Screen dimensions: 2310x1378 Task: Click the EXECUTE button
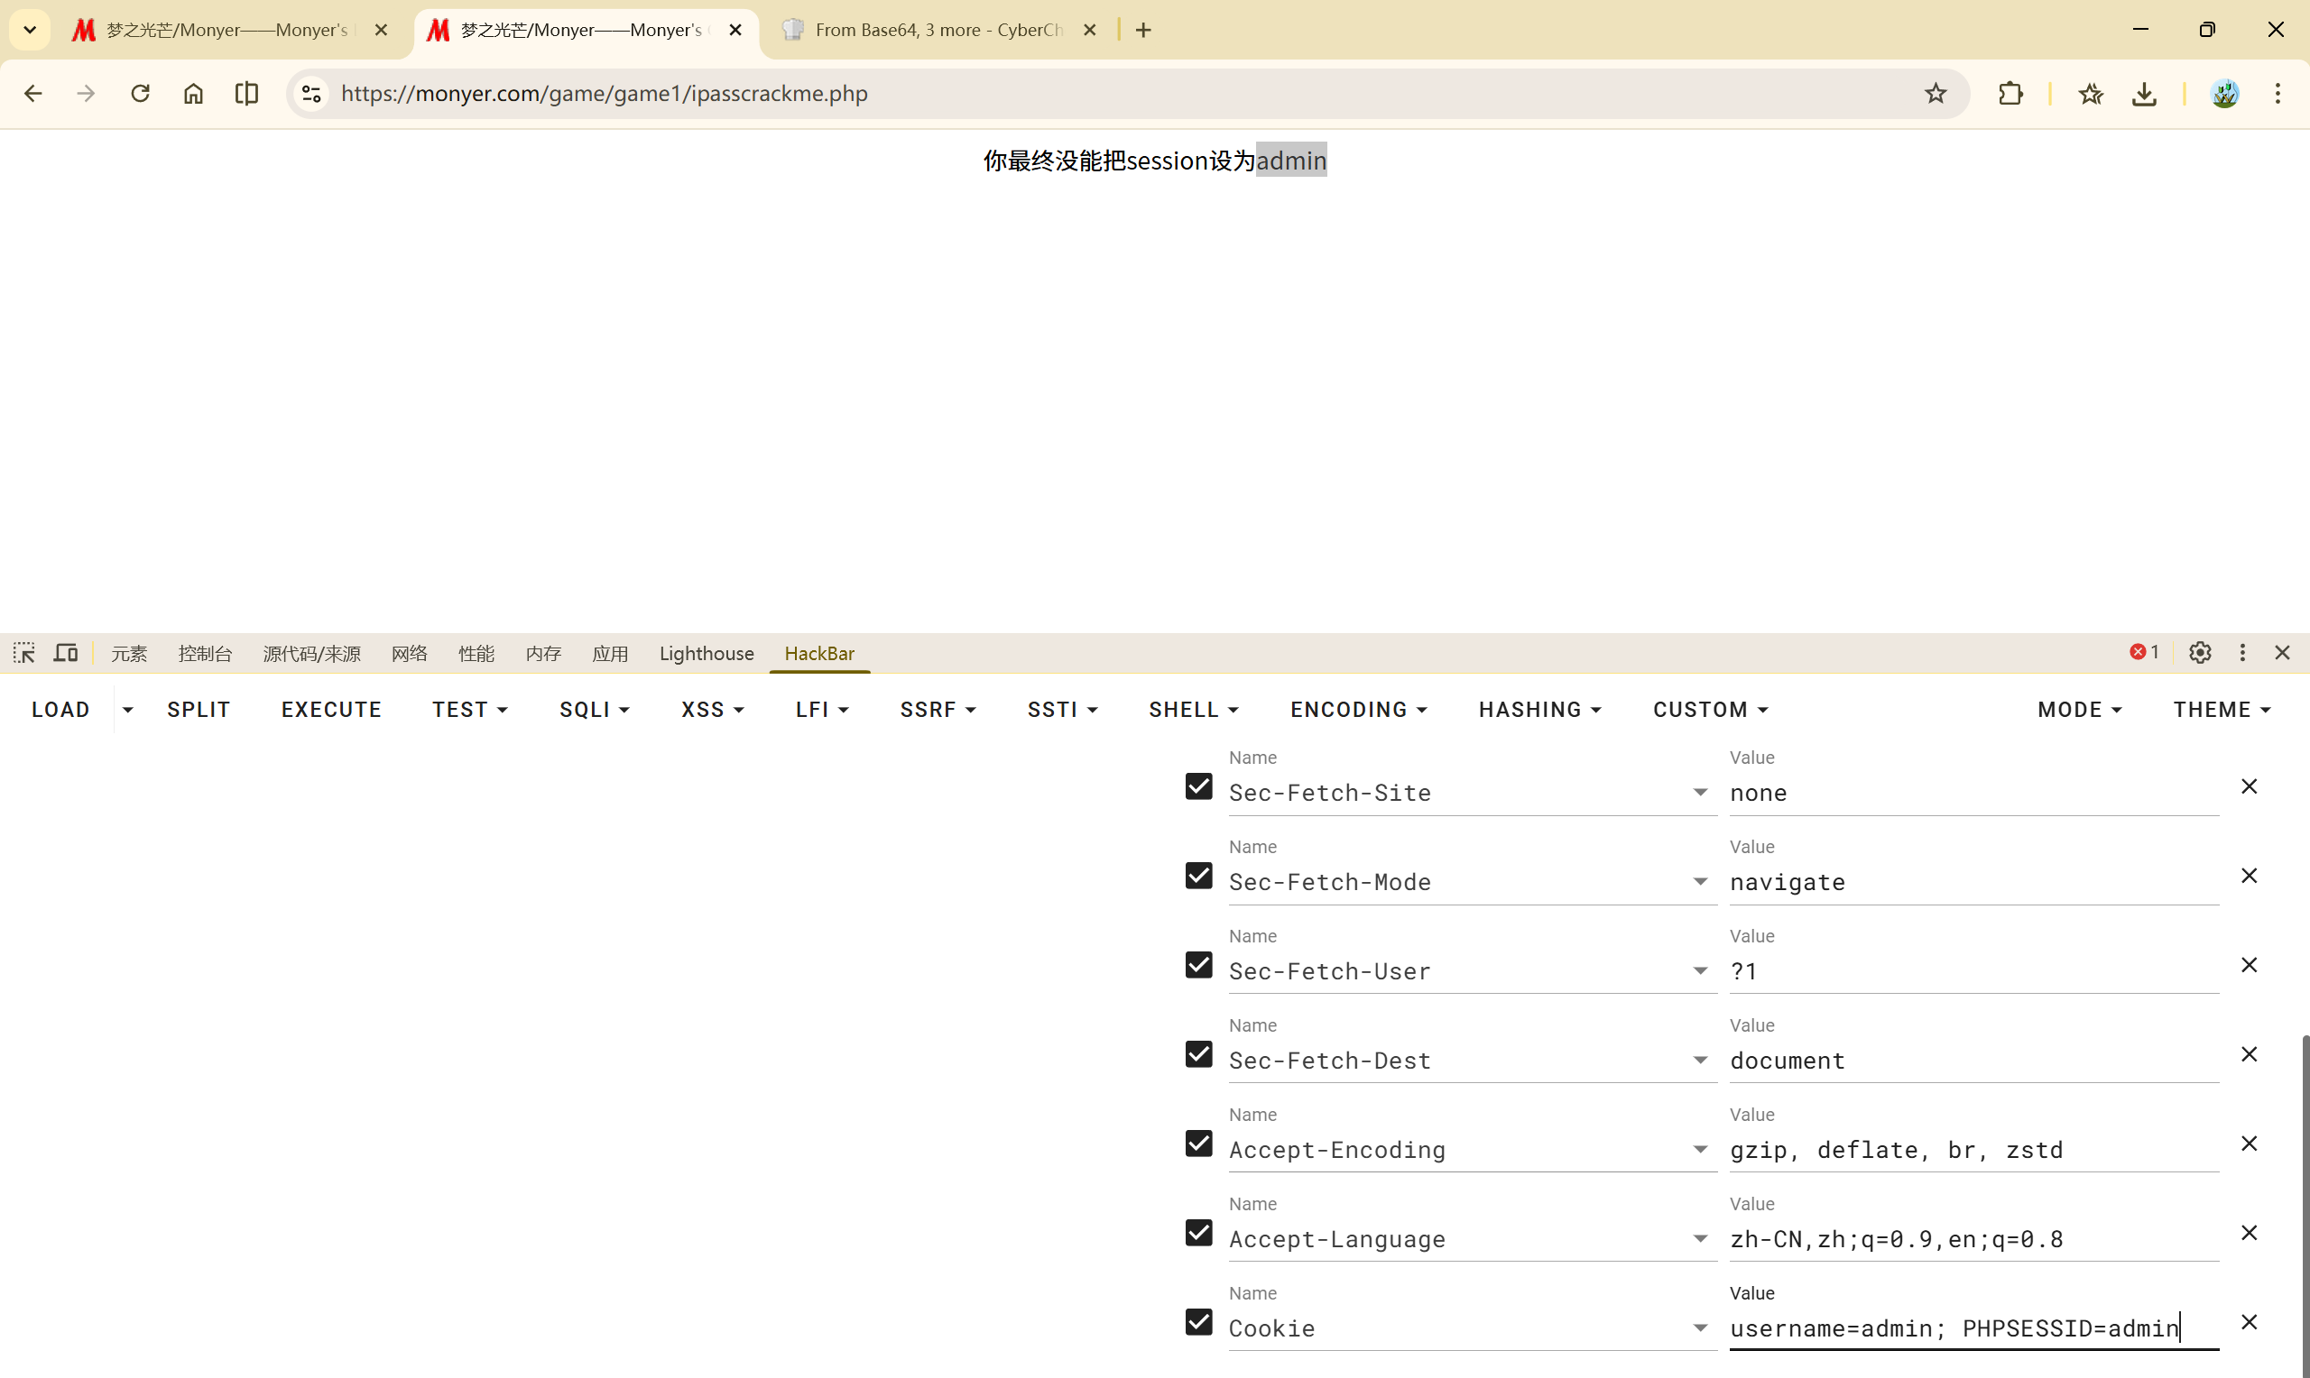pyautogui.click(x=331, y=710)
